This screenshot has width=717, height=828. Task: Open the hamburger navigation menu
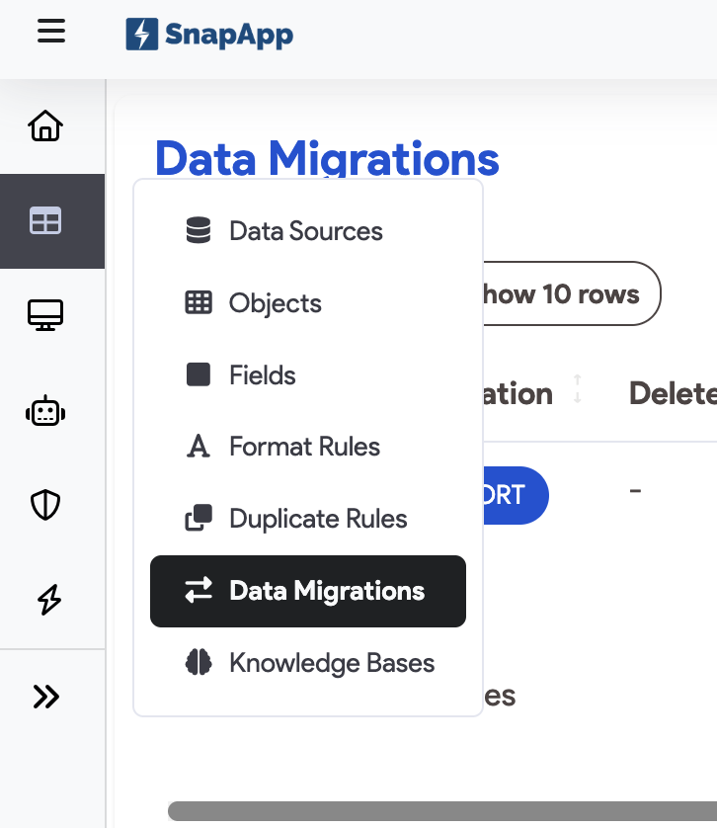point(50,31)
